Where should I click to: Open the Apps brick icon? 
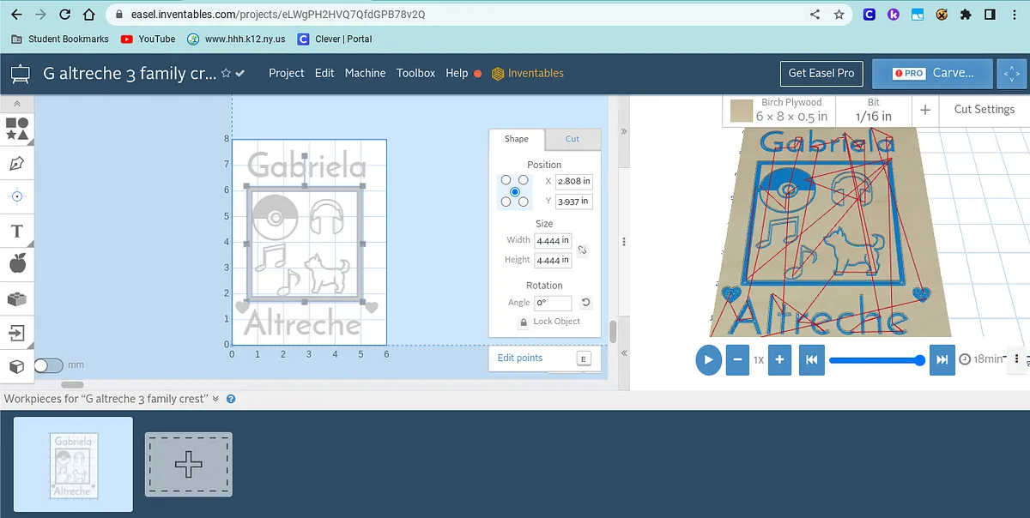tap(17, 298)
